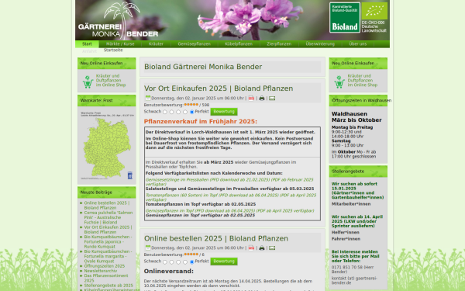The height and width of the screenshot is (291, 465).
Task: Open Das Pflanzensortiment 2025 link
Action: point(106,278)
